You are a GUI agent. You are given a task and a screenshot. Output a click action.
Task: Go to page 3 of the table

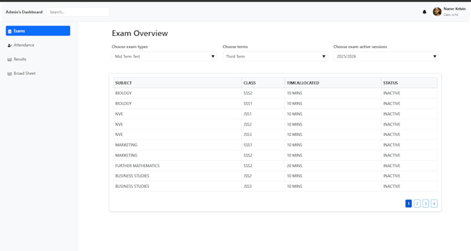coord(426,204)
